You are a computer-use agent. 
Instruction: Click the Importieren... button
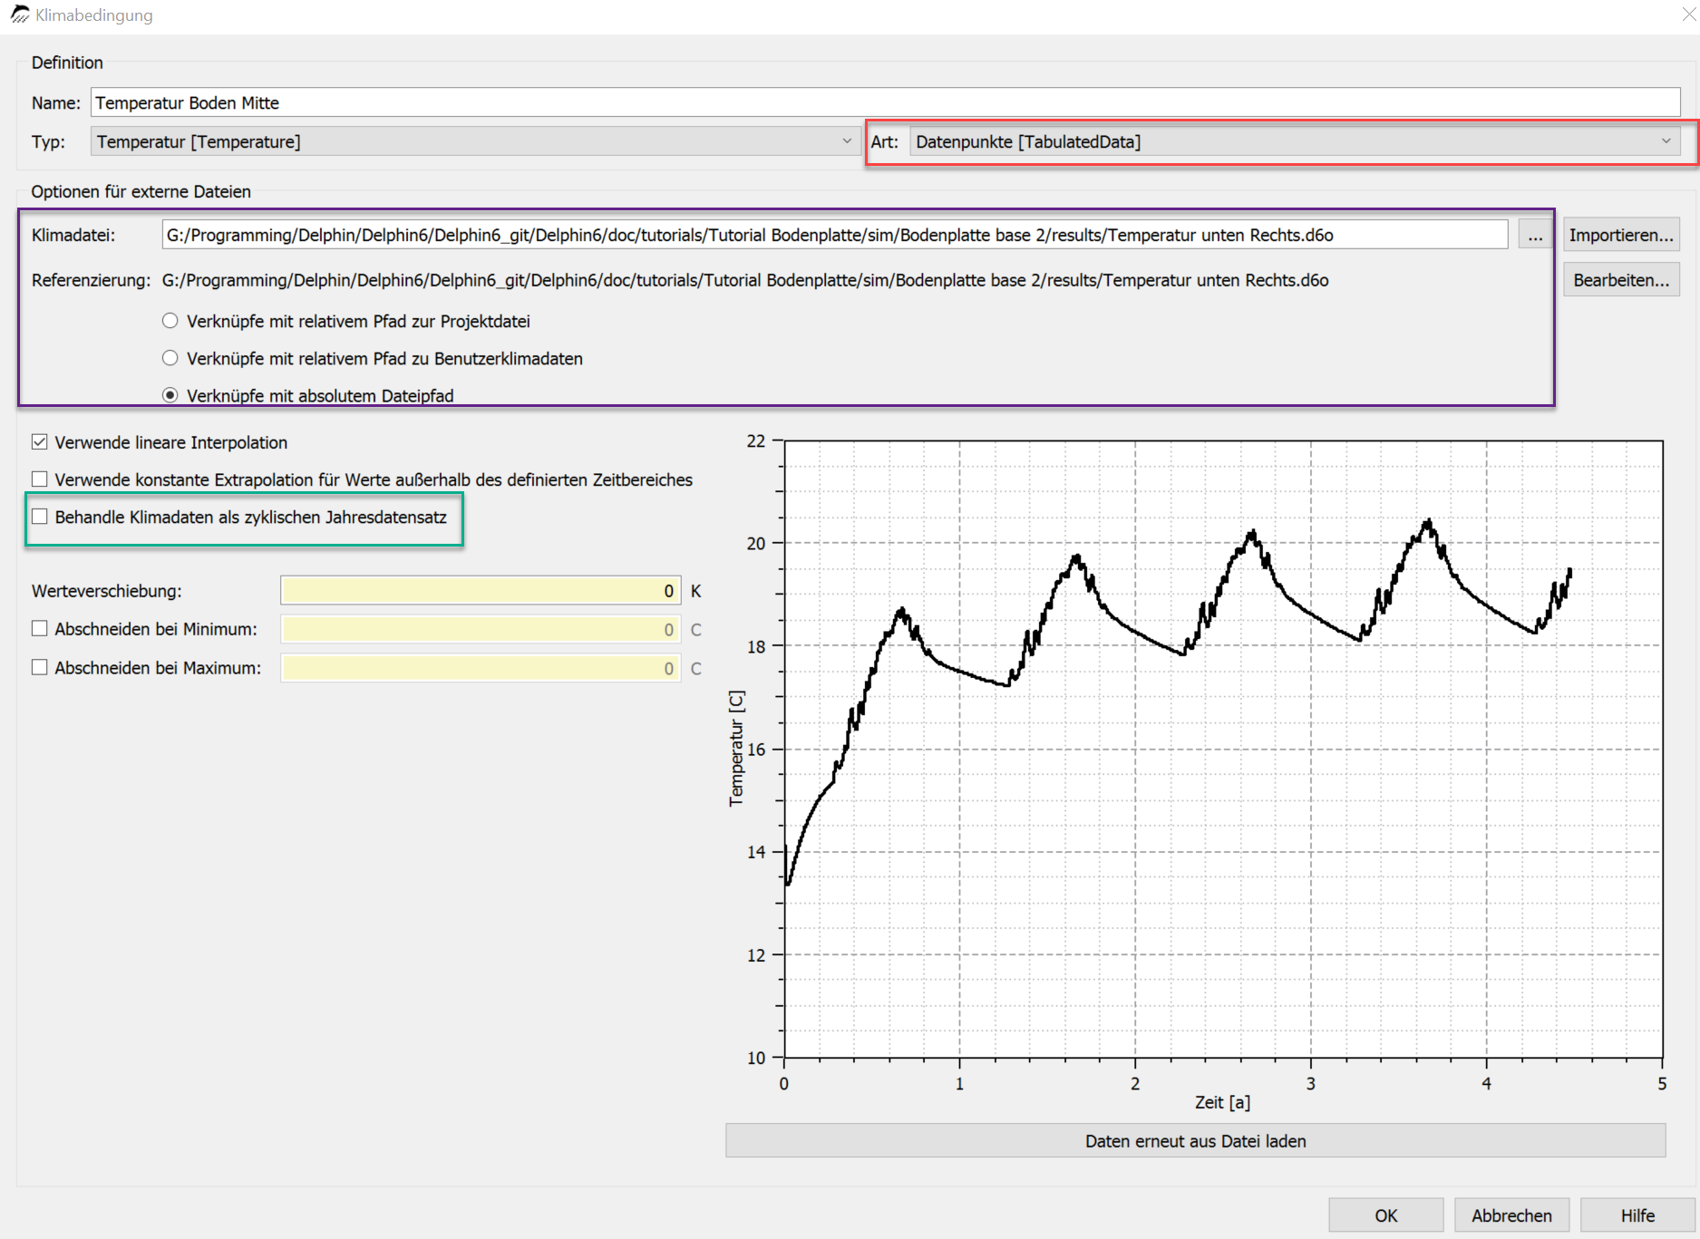[x=1621, y=235]
